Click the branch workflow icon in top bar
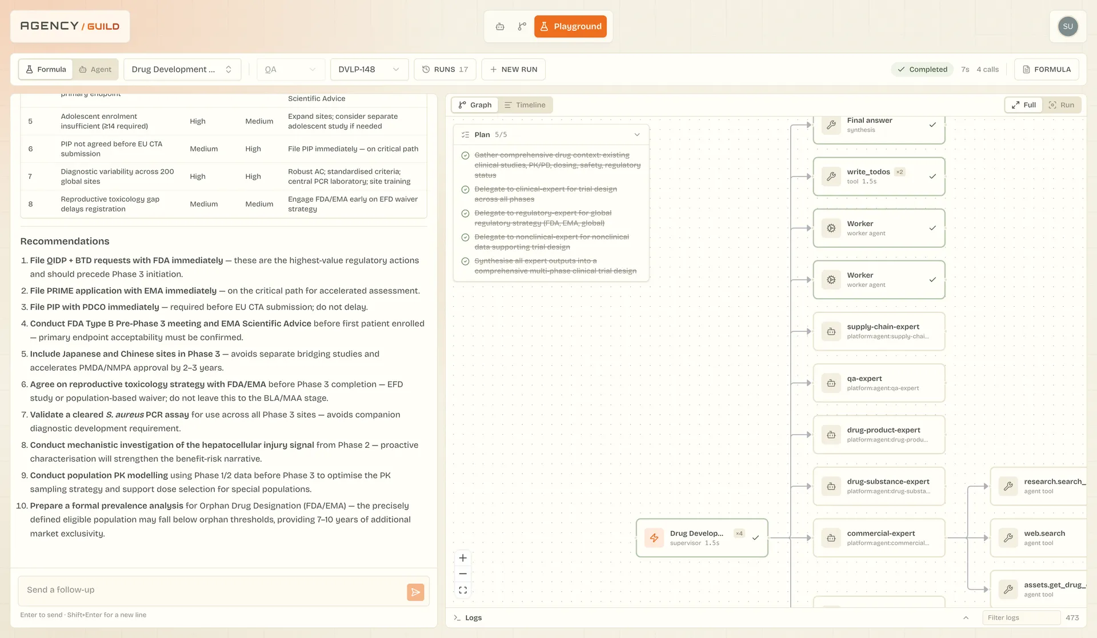The width and height of the screenshot is (1097, 638). point(522,26)
